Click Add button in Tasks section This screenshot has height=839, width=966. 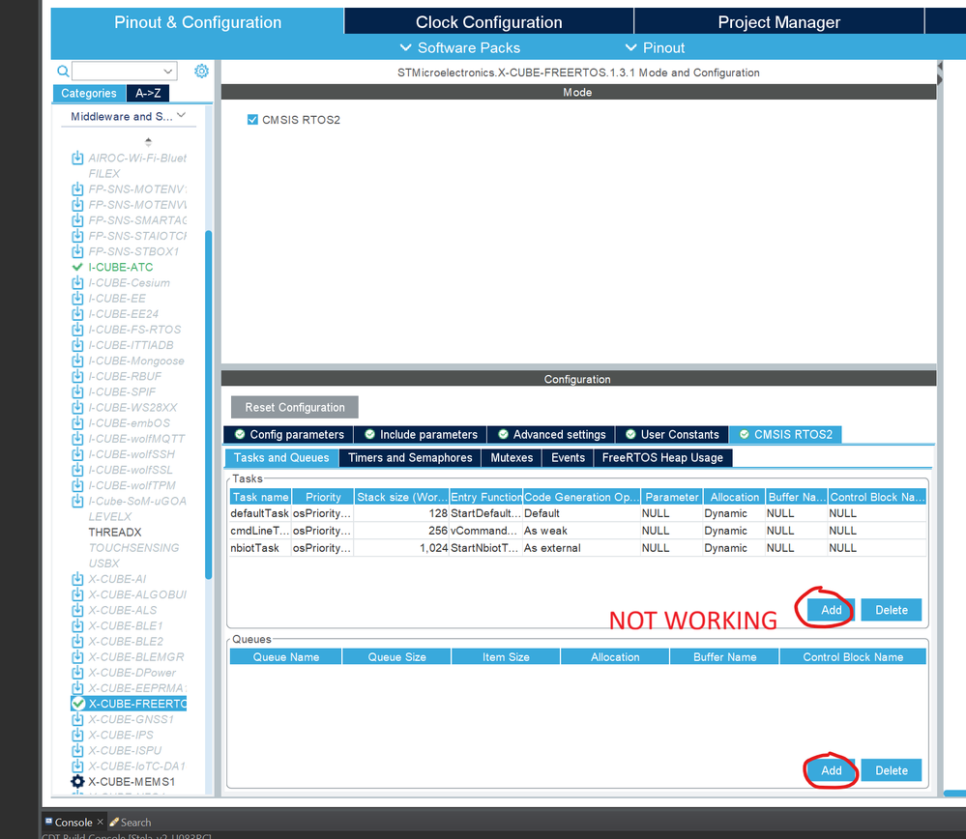(831, 610)
